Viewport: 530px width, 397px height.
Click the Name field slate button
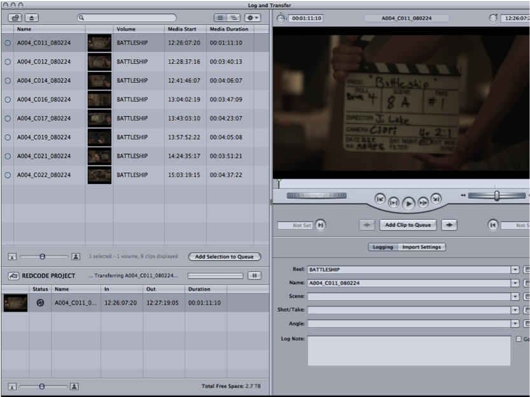(526, 284)
